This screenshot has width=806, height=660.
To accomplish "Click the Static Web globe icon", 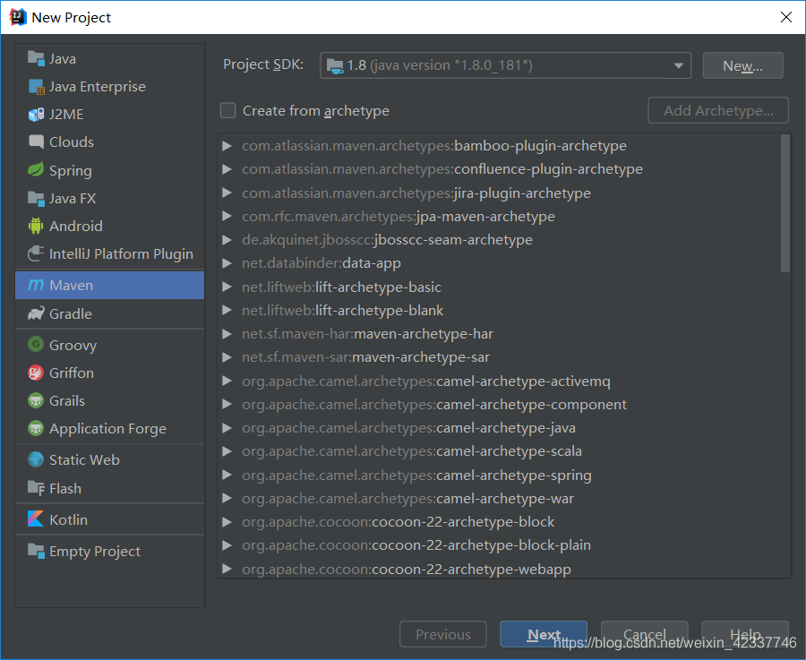I will [x=36, y=459].
